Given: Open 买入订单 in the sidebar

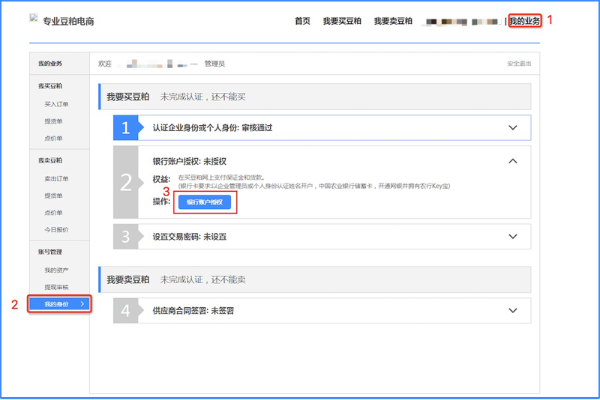Looking at the screenshot, I should [x=56, y=103].
